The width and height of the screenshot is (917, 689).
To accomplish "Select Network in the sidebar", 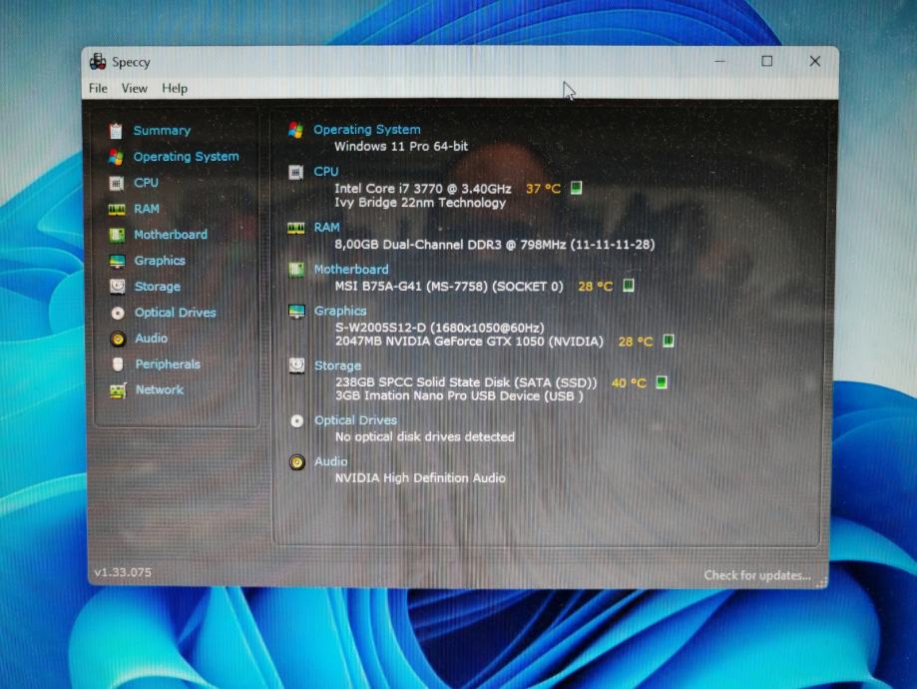I will tap(159, 389).
